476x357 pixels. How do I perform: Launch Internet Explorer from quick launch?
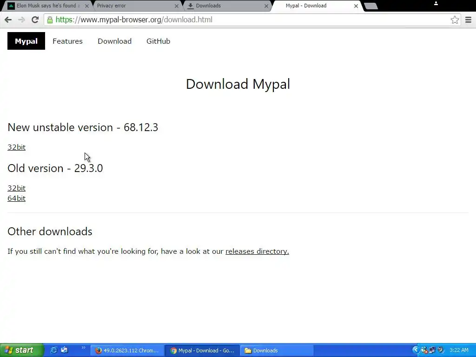pos(54,350)
